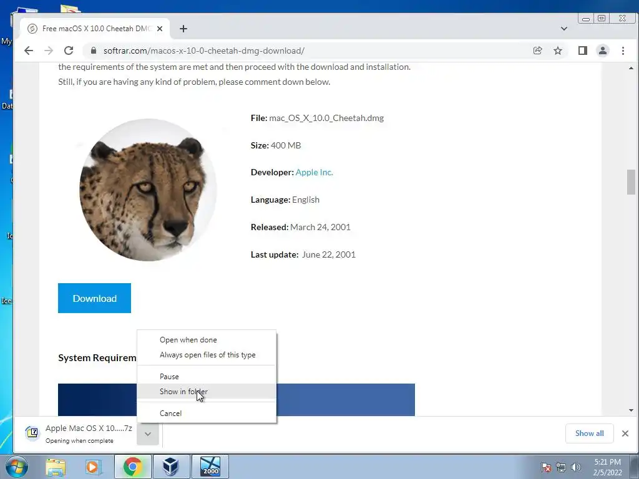Show all downloads
This screenshot has width=639, height=479.
click(589, 433)
